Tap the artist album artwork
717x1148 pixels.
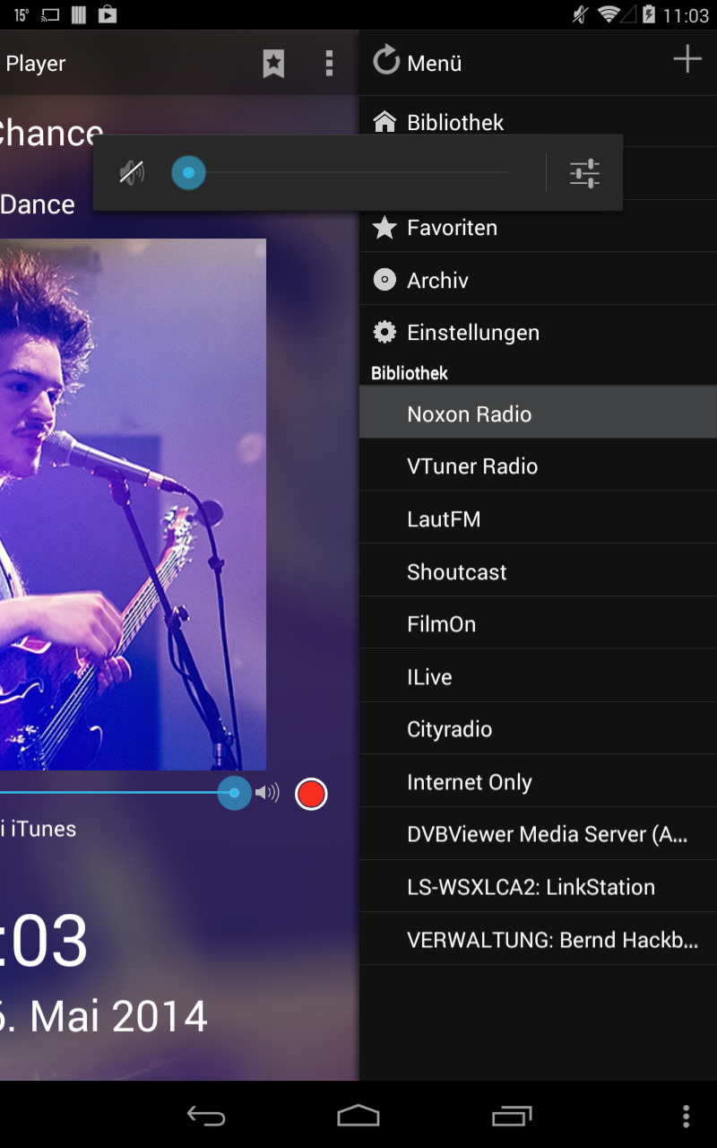point(133,504)
